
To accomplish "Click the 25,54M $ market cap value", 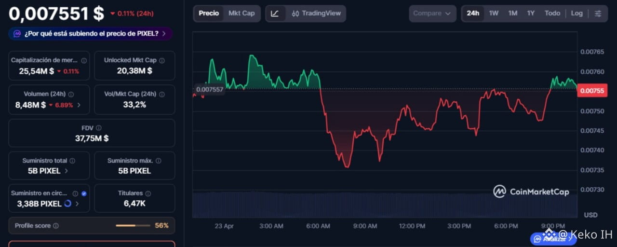I will (x=36, y=71).
